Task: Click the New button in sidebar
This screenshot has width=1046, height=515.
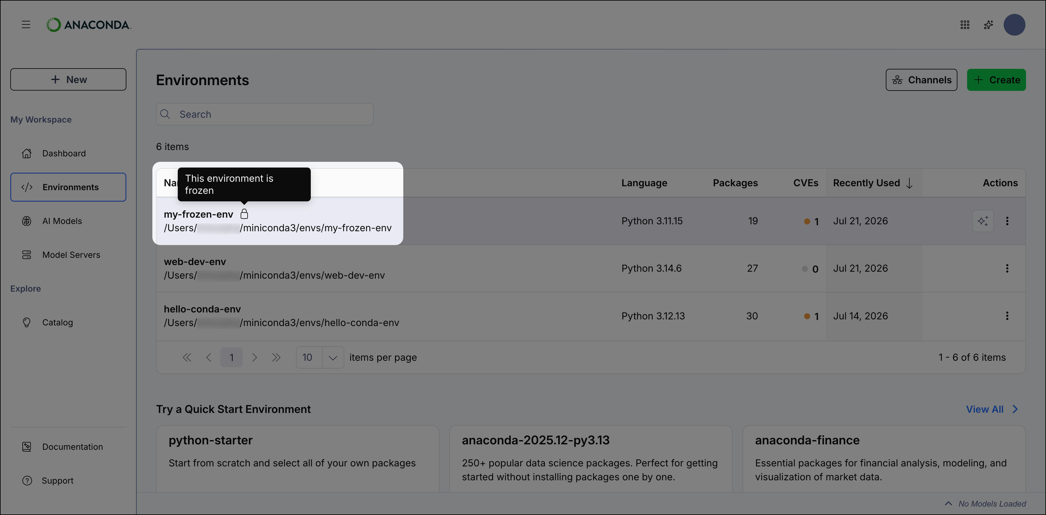Action: 68,79
